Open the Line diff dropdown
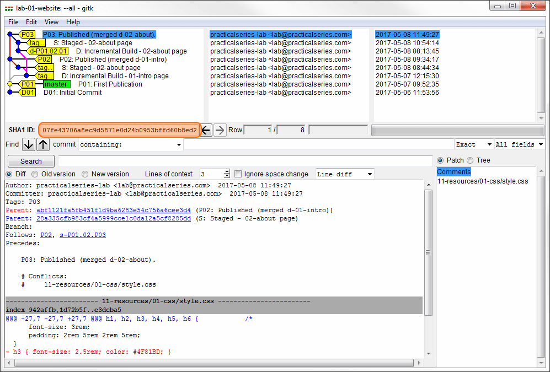 click(x=344, y=174)
